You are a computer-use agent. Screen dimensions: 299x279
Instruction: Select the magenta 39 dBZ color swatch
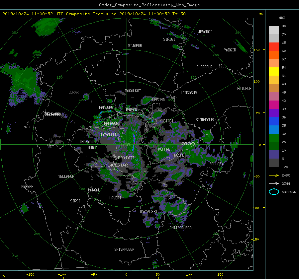click(x=274, y=105)
